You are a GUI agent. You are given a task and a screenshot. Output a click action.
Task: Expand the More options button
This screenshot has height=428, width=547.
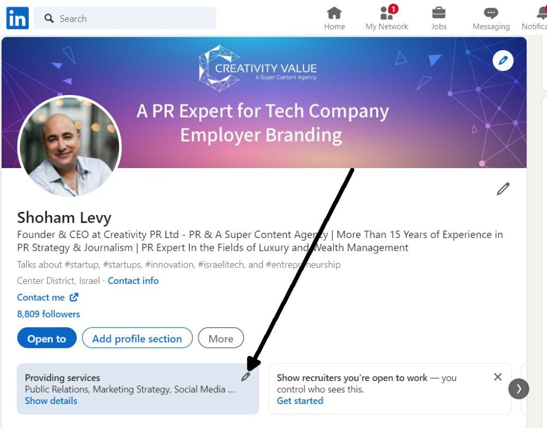(221, 338)
